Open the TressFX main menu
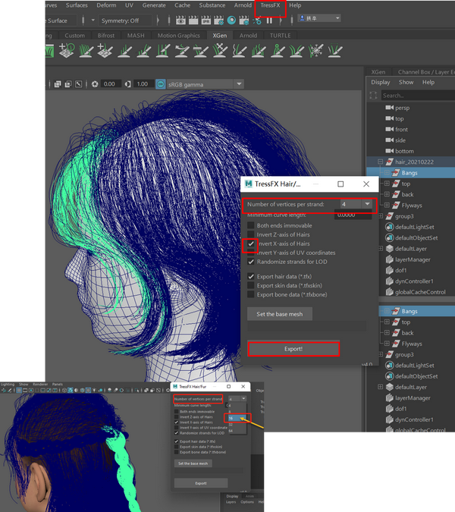The width and height of the screenshot is (455, 512). point(270,5)
